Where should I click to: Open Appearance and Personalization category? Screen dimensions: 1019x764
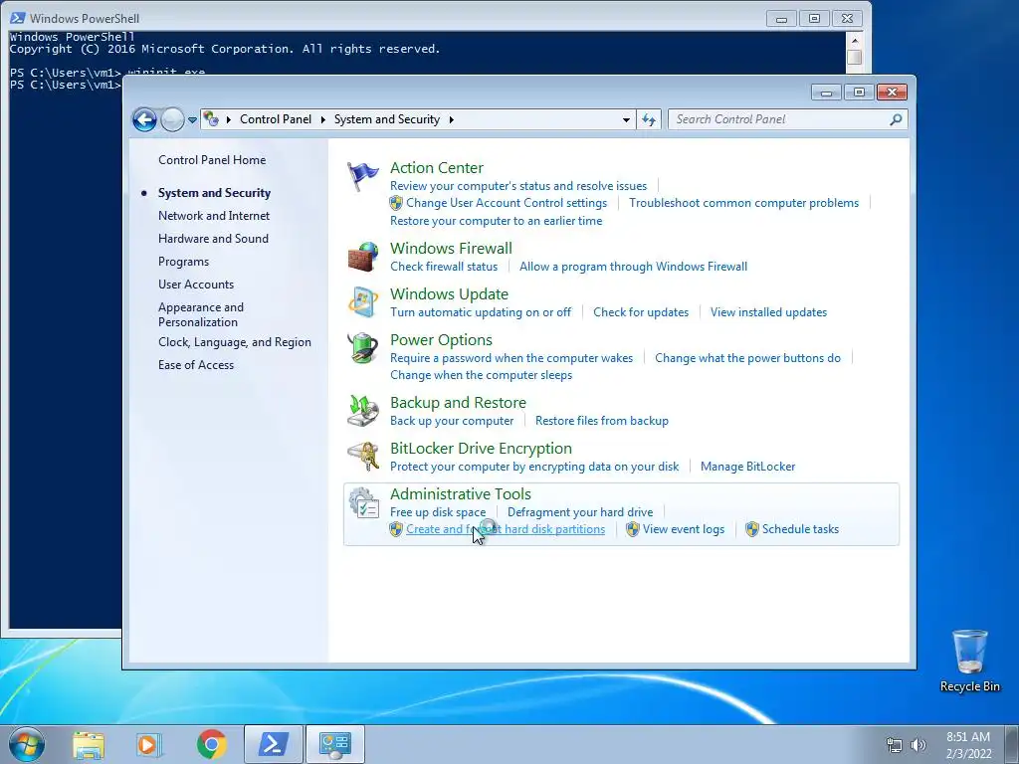coord(201,314)
